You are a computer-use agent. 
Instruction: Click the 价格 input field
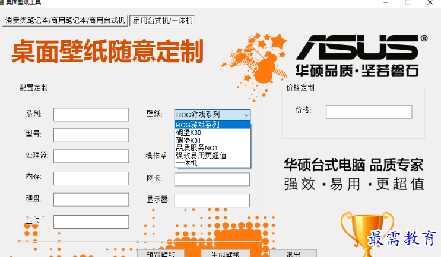pos(369,112)
